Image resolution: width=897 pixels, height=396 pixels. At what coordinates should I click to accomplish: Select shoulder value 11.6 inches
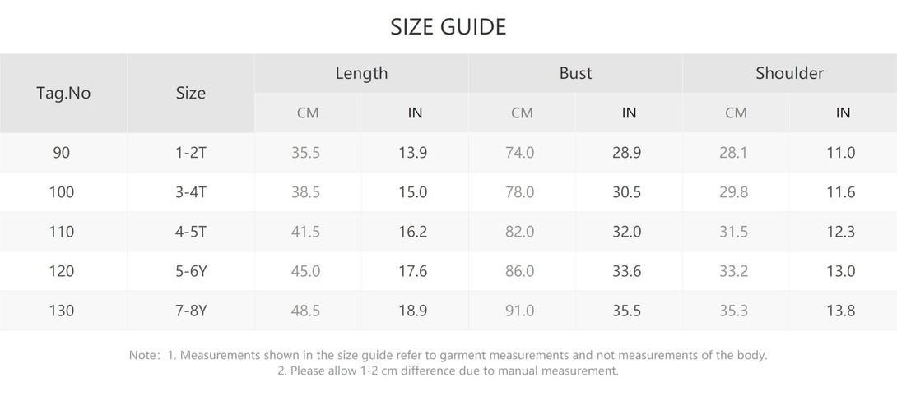843,192
